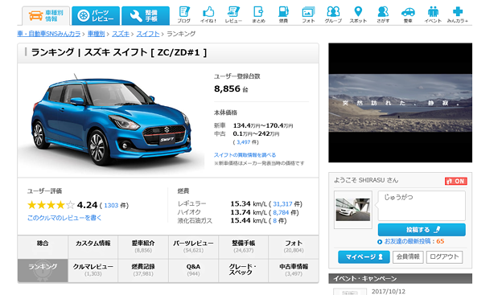
Task: Click このクルマのレビューを書く link
Action: click(x=64, y=218)
